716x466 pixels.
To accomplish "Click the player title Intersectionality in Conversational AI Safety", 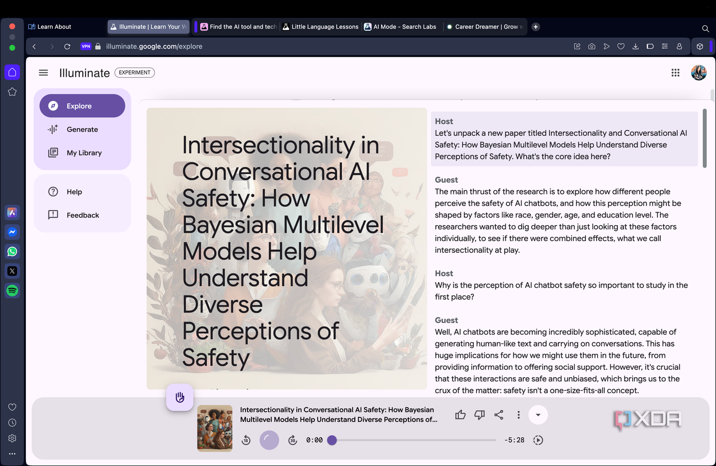I will (x=339, y=415).
